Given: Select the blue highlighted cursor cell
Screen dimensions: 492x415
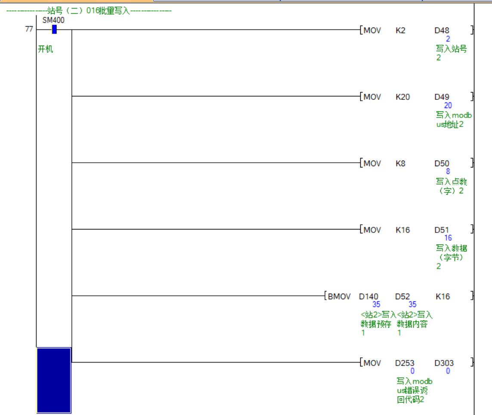Looking at the screenshot, I should [54, 380].
